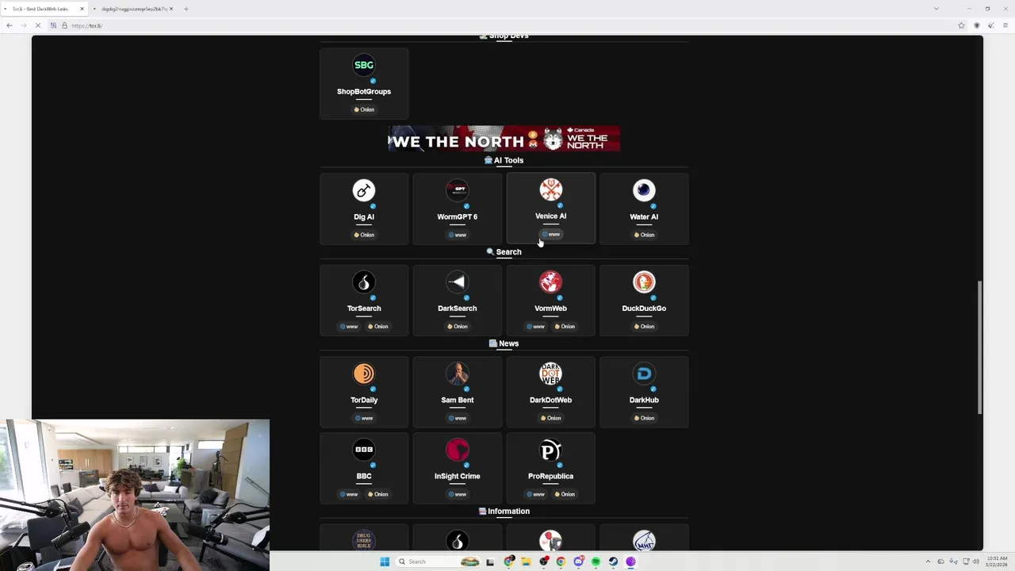Click the Onion link under DarkDotWeb
The image size is (1015, 571).
point(551,418)
